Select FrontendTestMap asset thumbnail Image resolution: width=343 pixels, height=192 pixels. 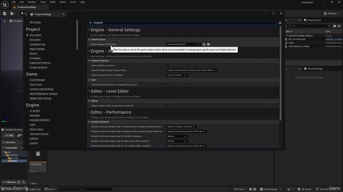tap(38, 162)
